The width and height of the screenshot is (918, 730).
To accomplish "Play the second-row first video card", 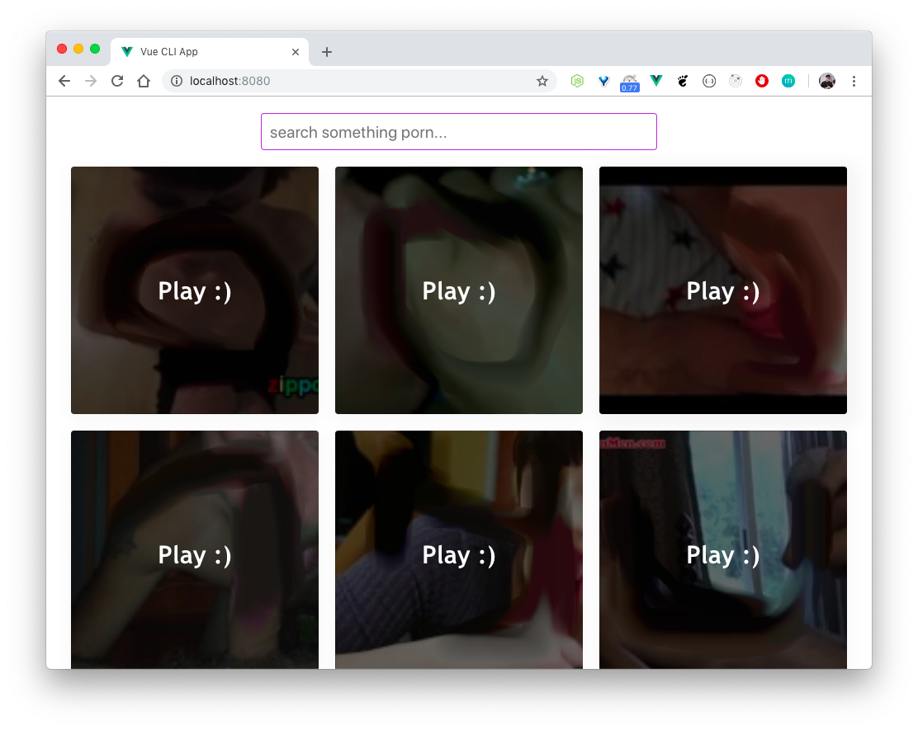I will (x=195, y=550).
